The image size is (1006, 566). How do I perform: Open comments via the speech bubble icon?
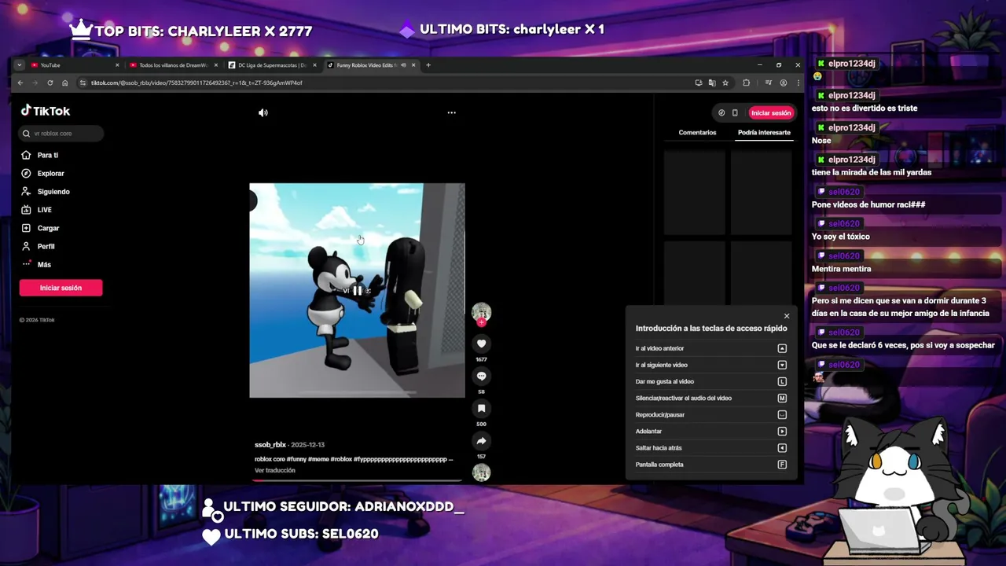pos(481,376)
